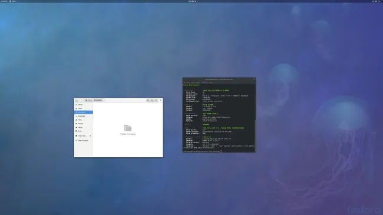Image resolution: width=383 pixels, height=215 pixels.
Task: Eject the Fedora drive in Files sidebar
Action: tap(90, 136)
